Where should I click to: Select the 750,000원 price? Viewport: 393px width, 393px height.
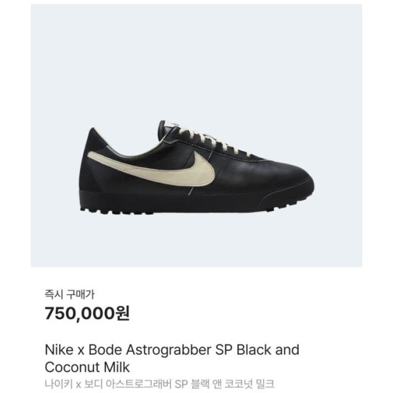click(86, 314)
